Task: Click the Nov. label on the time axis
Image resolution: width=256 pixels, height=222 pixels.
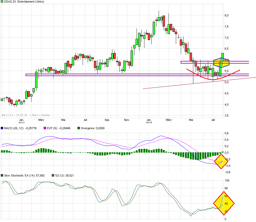Action: [x=127, y=120]
